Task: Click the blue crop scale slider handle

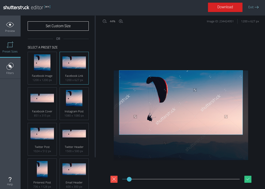Action: click(x=129, y=179)
